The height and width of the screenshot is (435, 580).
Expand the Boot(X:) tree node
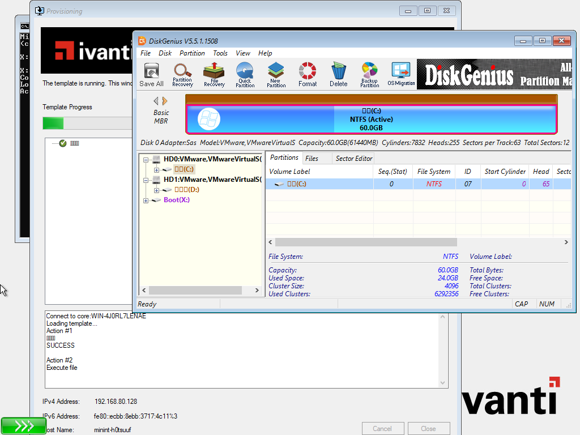point(146,201)
